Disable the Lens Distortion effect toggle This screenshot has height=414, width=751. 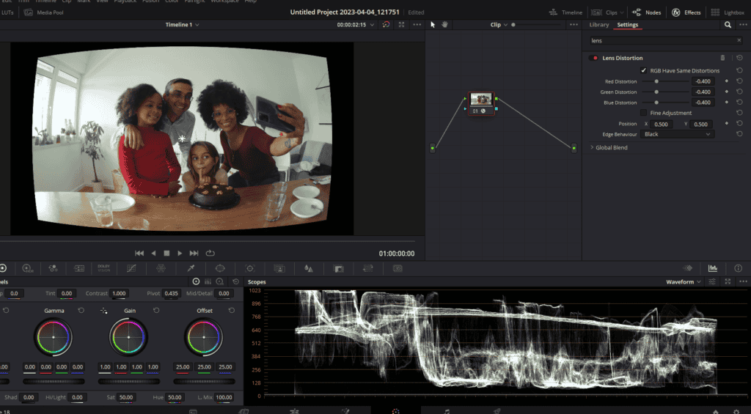[594, 58]
